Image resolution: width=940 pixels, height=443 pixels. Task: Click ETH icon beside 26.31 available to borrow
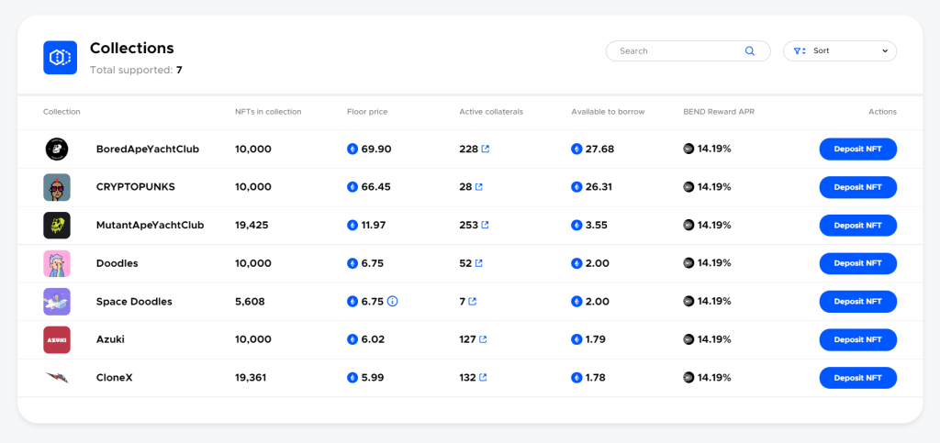click(x=576, y=187)
